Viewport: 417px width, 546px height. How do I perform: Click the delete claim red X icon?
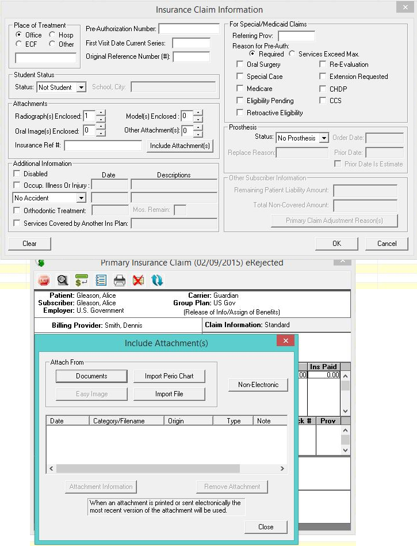click(x=139, y=280)
